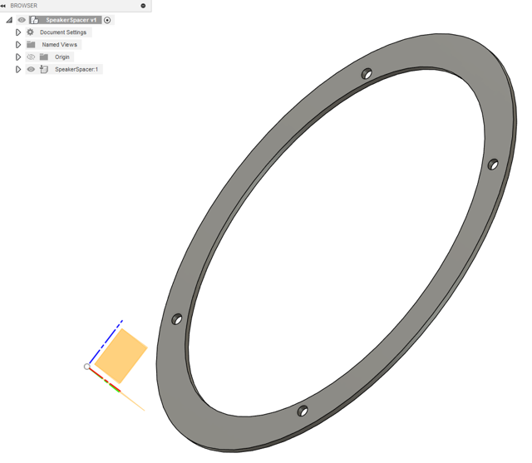Click the Named Views folder icon
This screenshot has width=532, height=463.
[31, 44]
